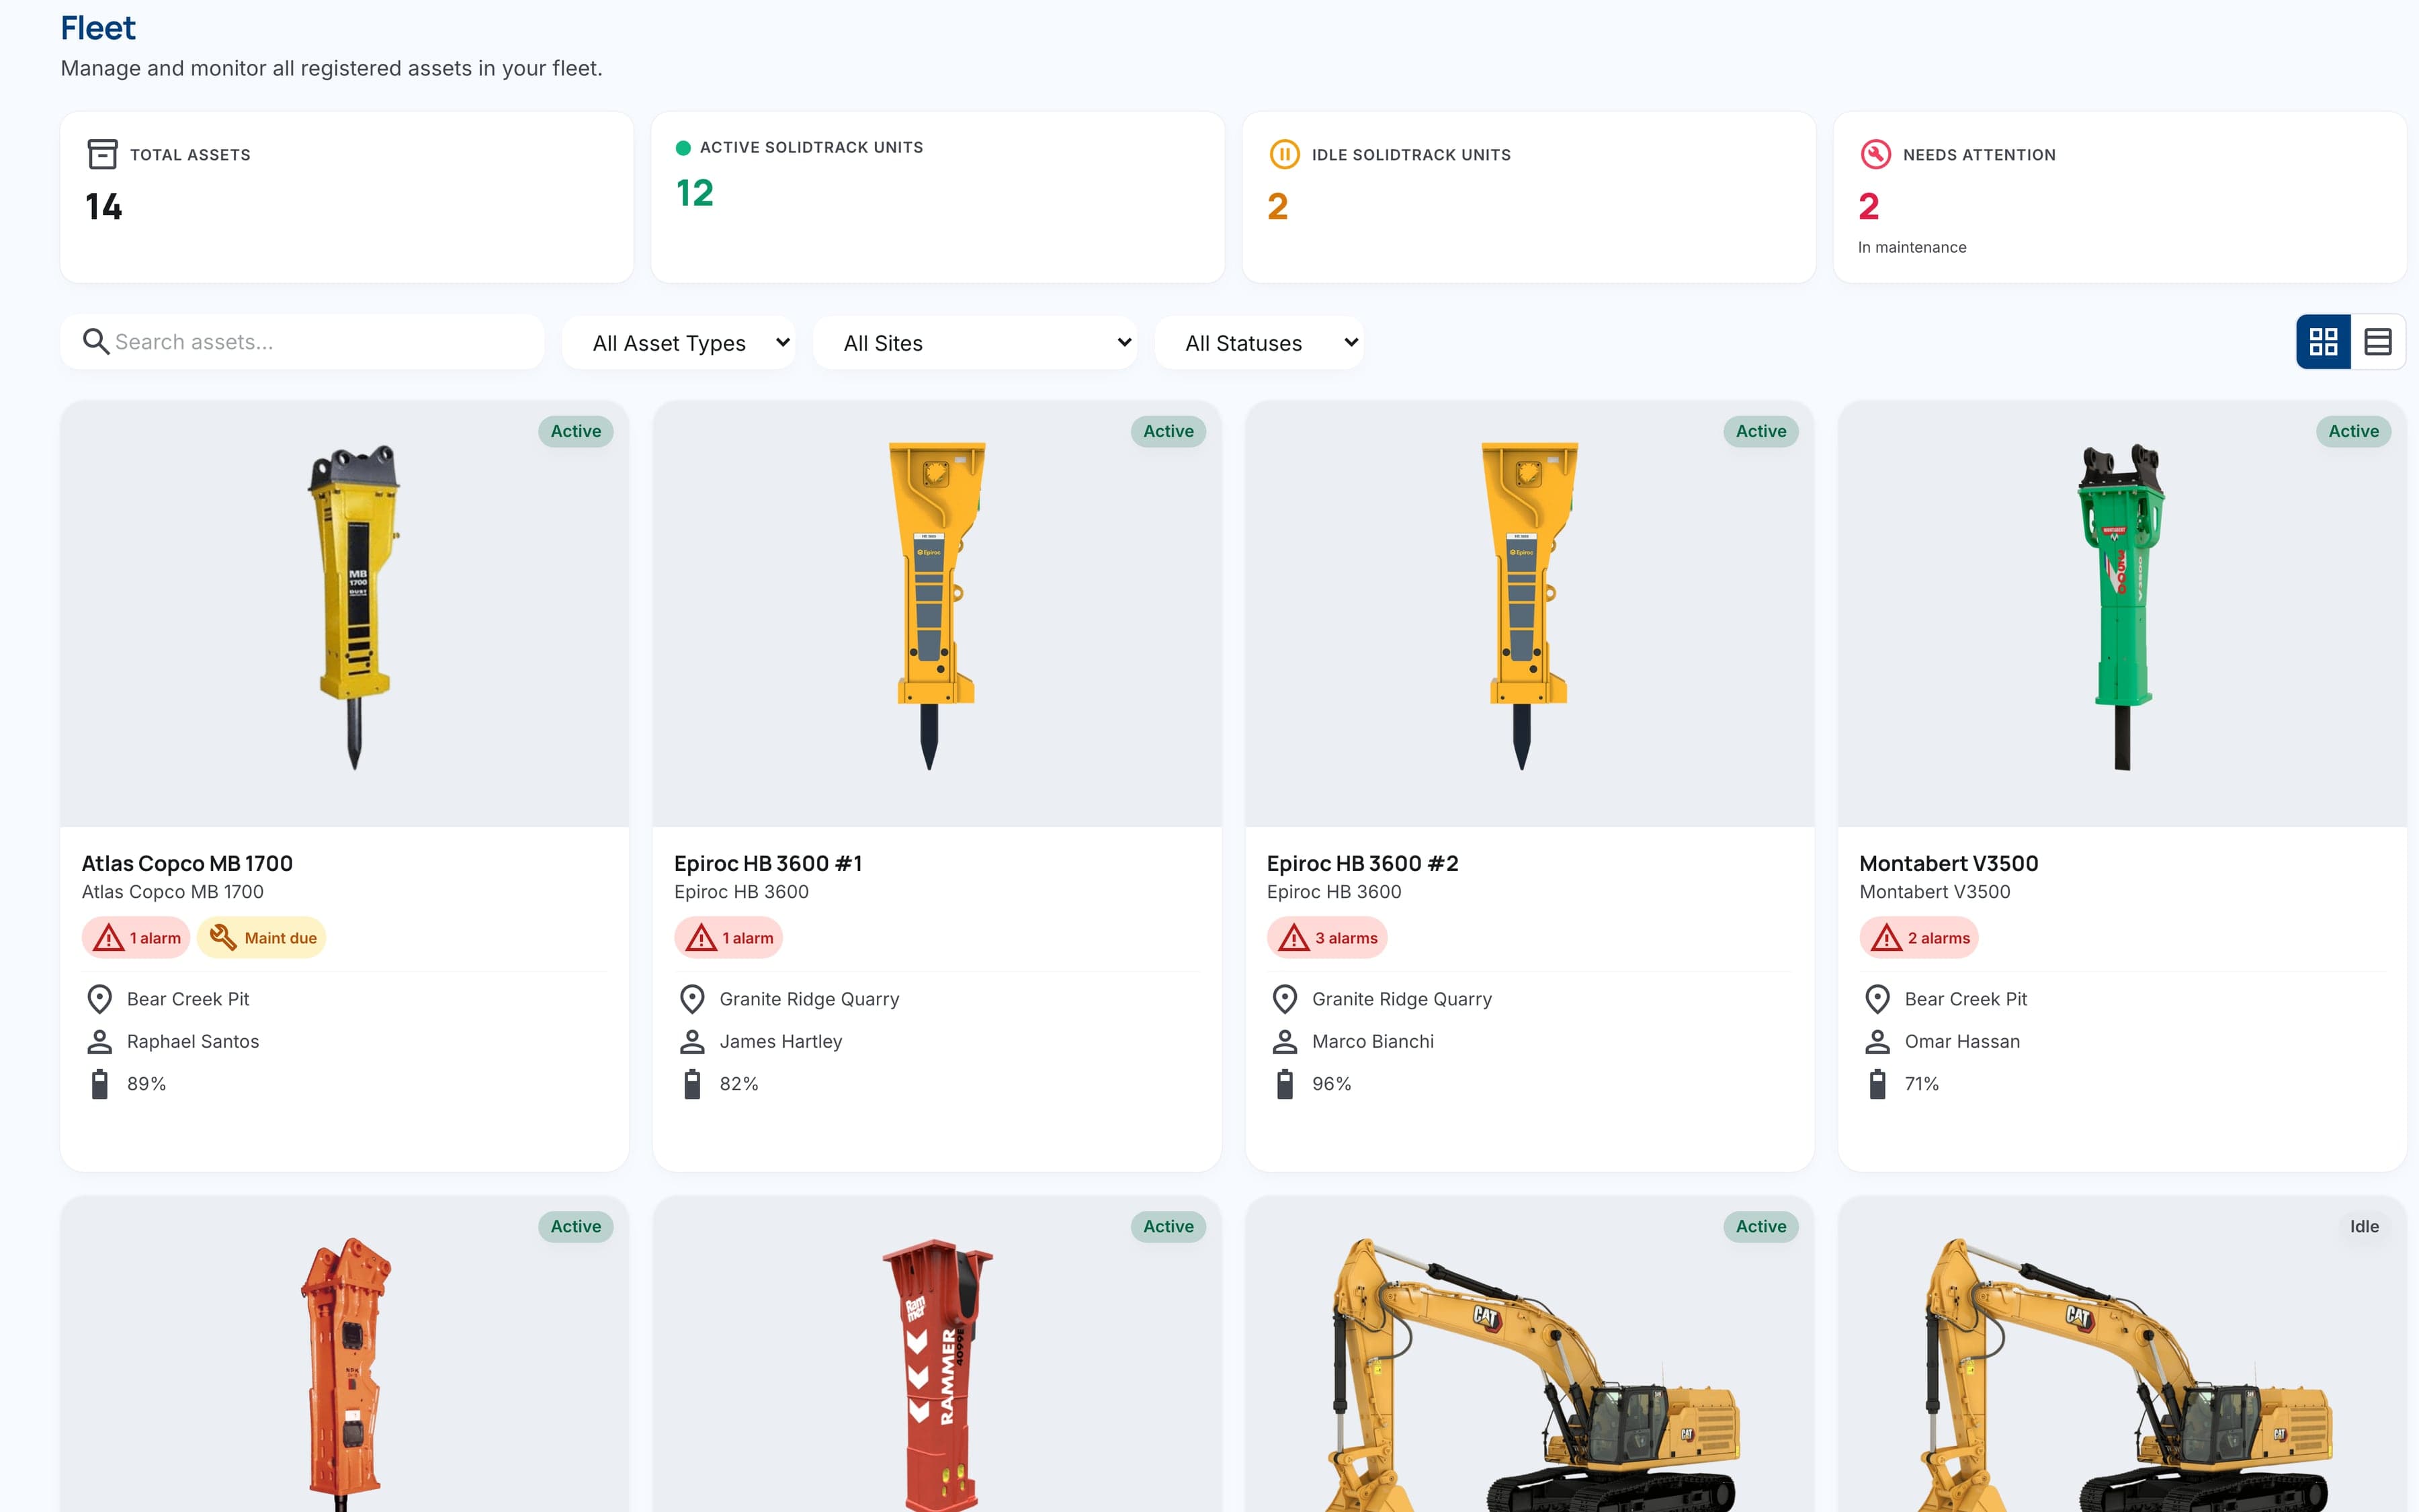Click the 1 alarm badge on Atlas Copco MB 1700
The width and height of the screenshot is (2419, 1512).
tap(136, 938)
